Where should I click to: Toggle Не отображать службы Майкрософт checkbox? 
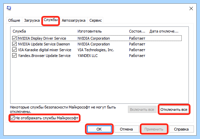tap(13, 118)
